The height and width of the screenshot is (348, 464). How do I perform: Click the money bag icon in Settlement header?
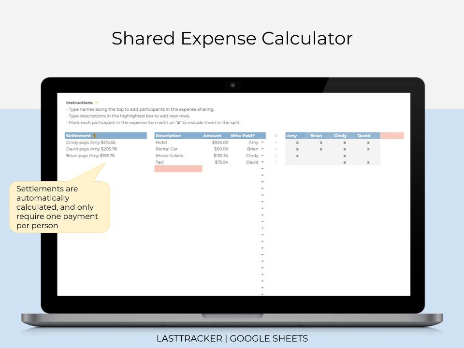(x=94, y=135)
